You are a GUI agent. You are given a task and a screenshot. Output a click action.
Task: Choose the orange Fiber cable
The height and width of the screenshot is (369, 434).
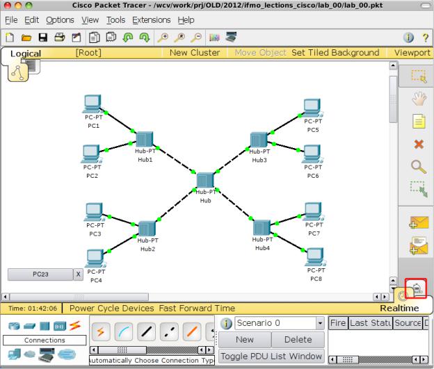192,331
